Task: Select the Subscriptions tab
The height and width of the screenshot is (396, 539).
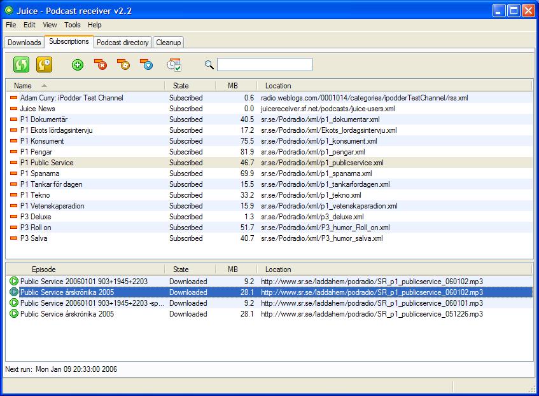Action: pos(69,41)
